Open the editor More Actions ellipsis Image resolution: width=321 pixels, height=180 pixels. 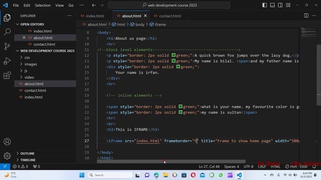tap(314, 15)
